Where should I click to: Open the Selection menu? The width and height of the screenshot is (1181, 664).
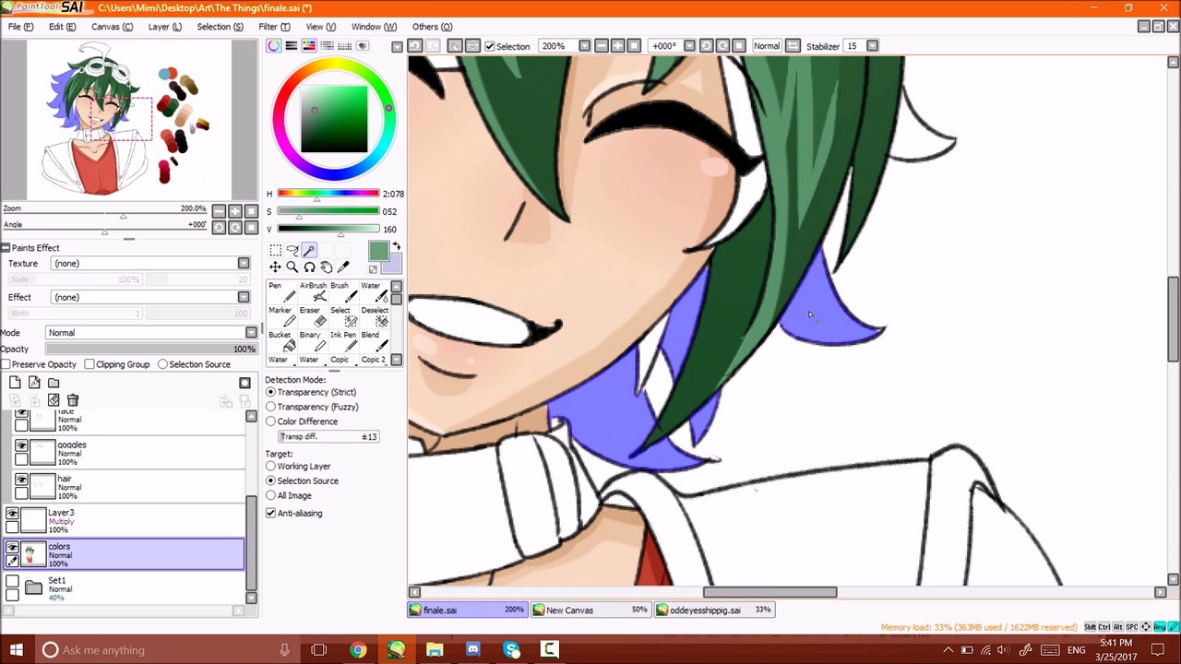point(220,27)
